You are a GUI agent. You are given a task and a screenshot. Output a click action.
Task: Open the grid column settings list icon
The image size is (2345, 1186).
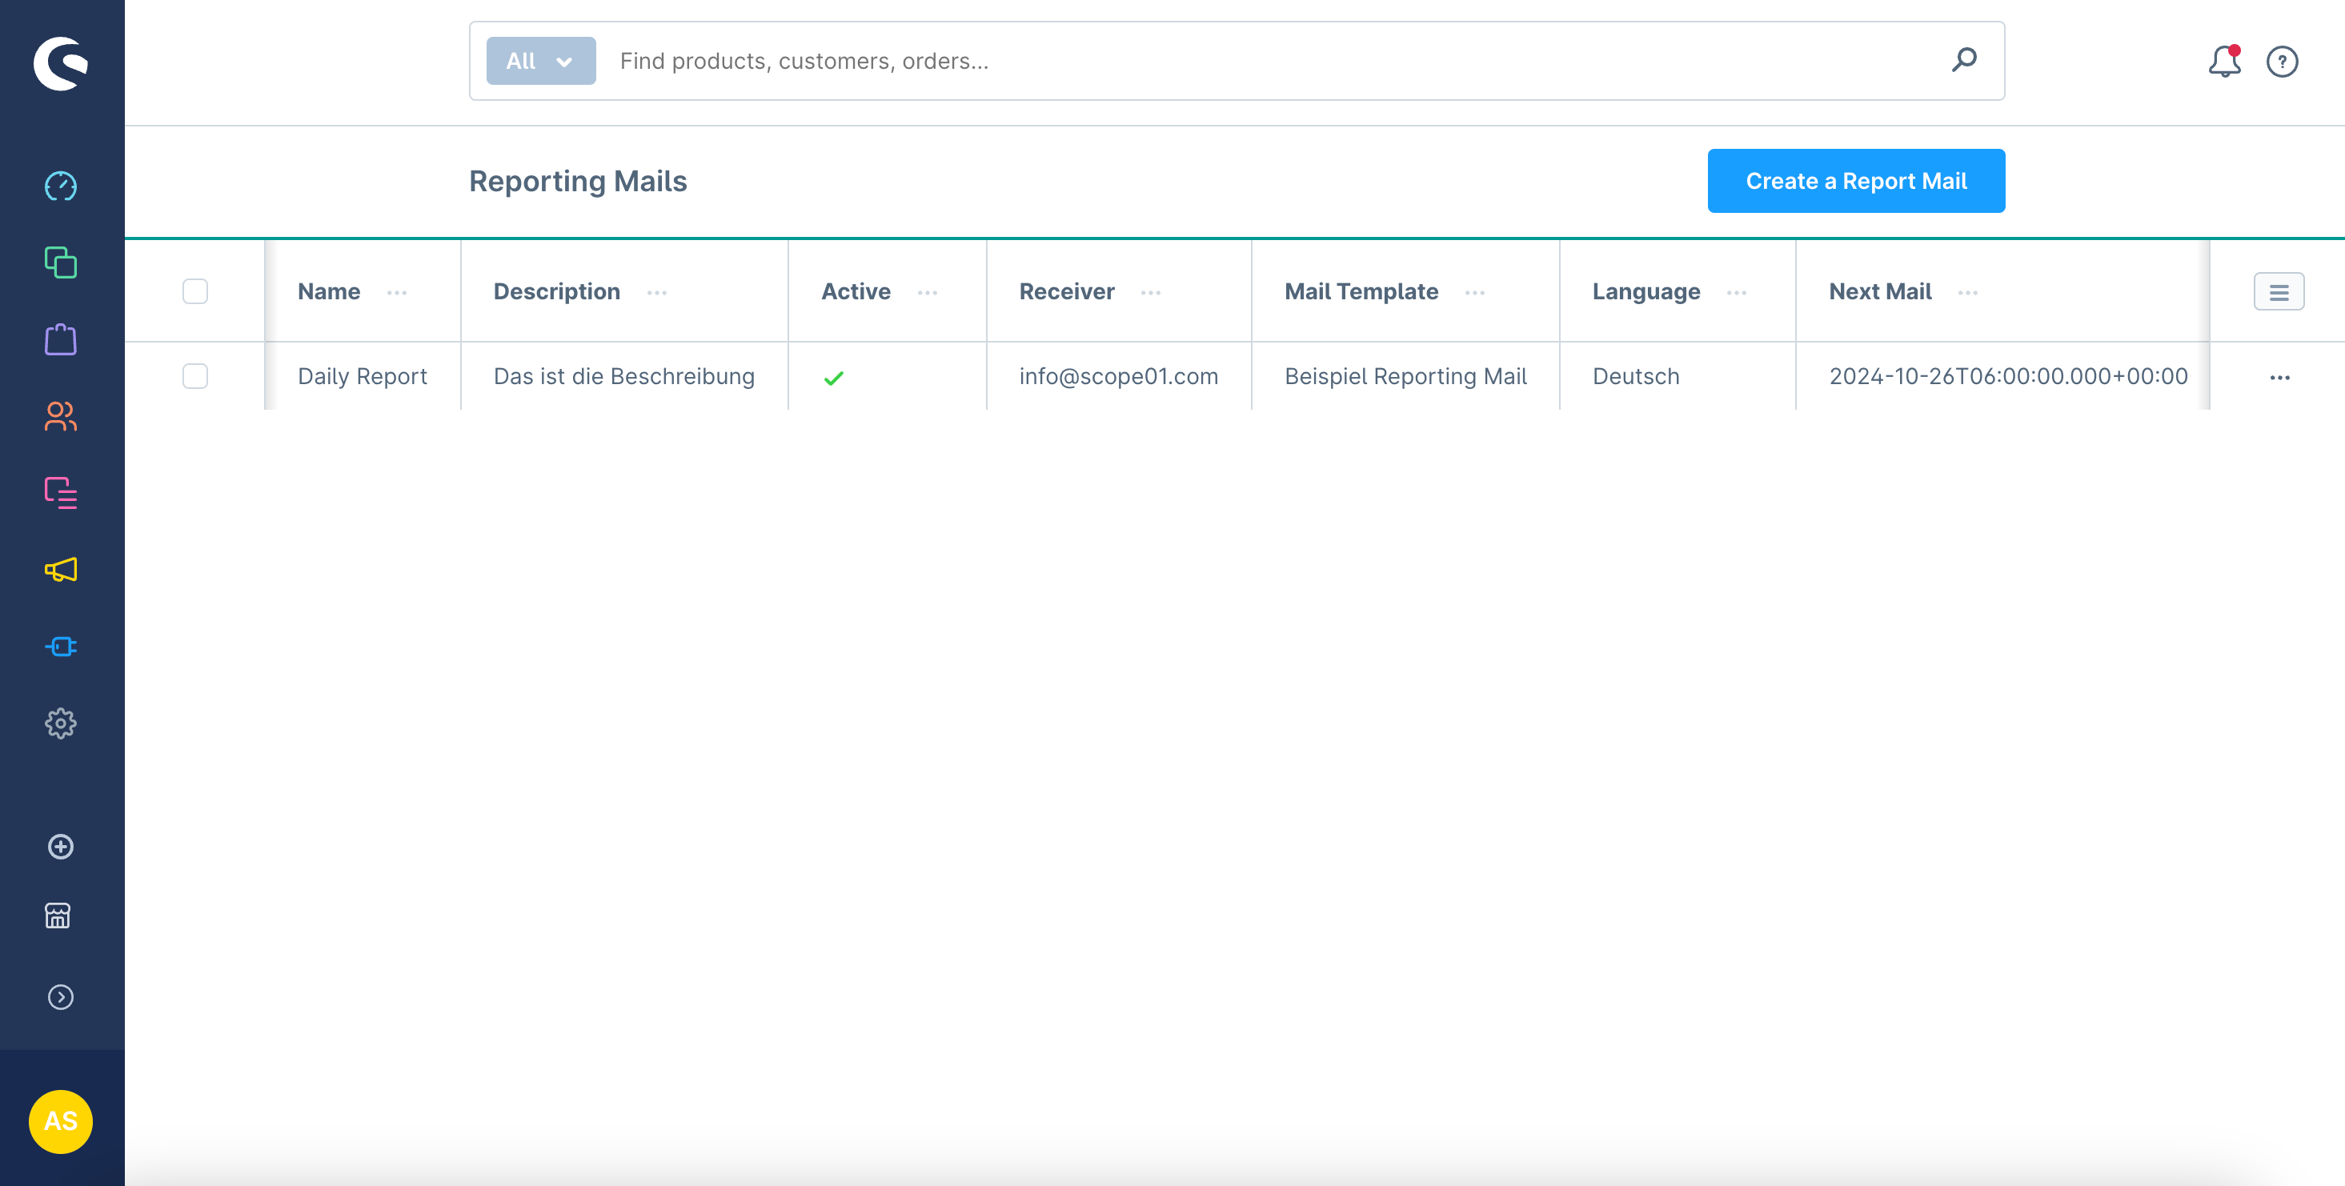tap(2279, 292)
